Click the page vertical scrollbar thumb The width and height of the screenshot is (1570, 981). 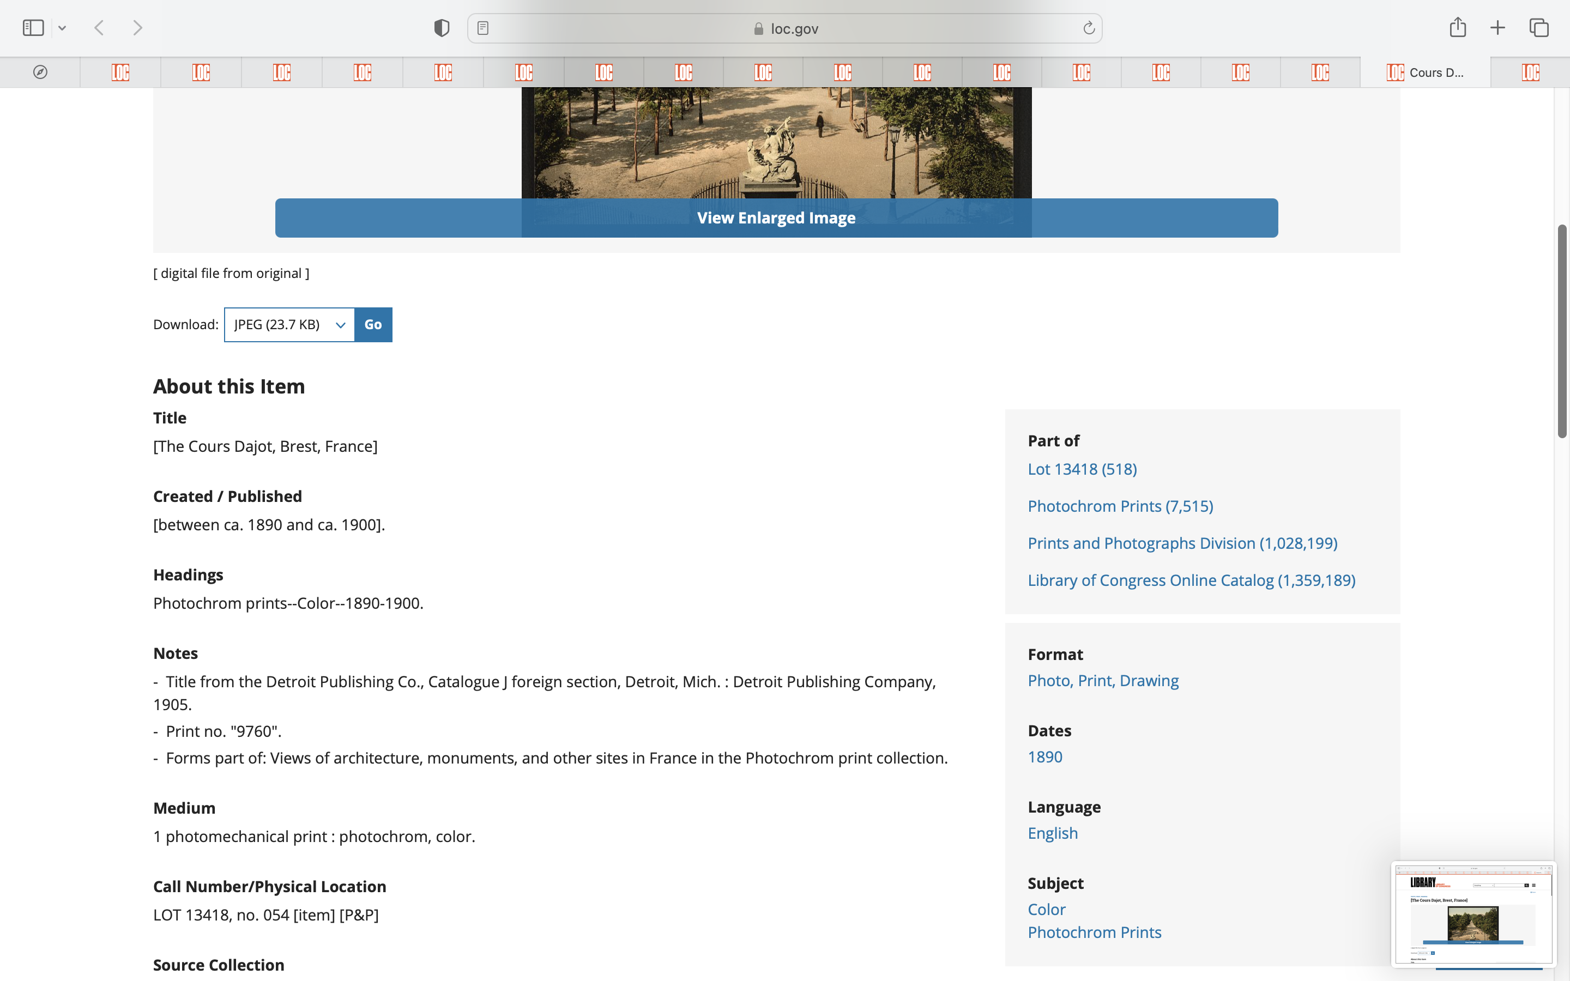[x=1562, y=331]
